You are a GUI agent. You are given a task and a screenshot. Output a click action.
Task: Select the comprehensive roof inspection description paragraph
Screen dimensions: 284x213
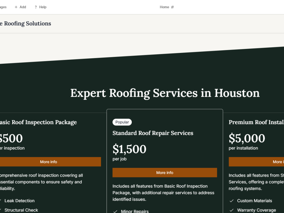pos(41,182)
